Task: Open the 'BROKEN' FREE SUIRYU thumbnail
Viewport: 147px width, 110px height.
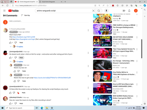Action: point(103,29)
